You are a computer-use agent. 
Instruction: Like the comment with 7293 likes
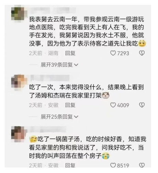point(113,53)
